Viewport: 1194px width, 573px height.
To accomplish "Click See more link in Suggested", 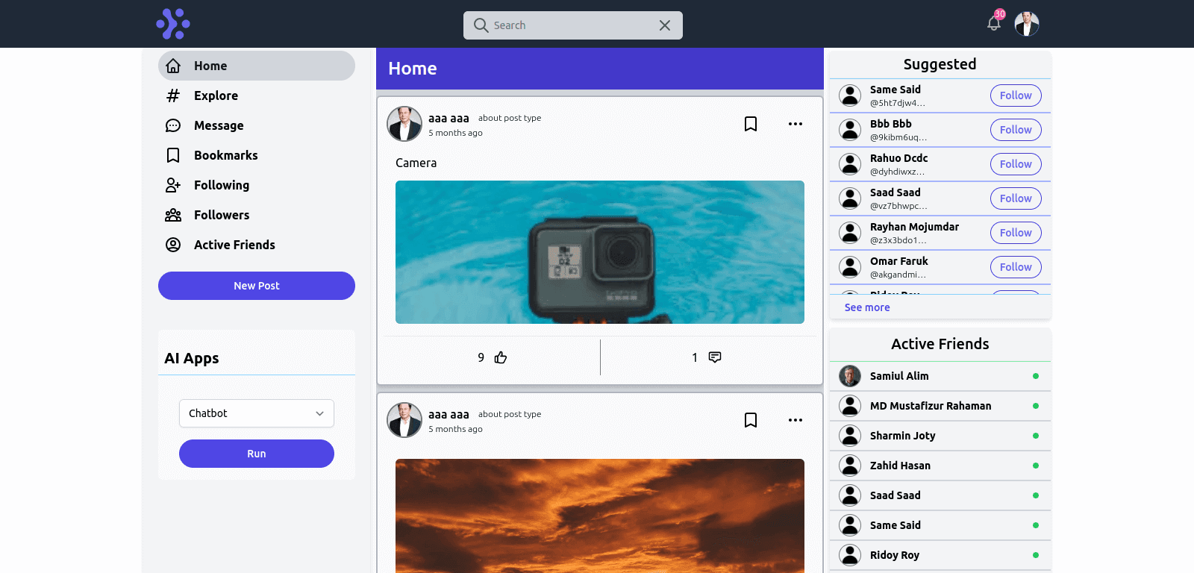I will [x=867, y=307].
